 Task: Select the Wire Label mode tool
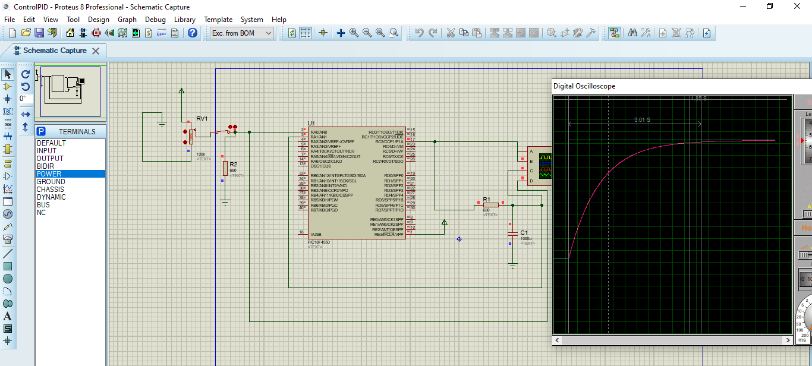(x=8, y=112)
